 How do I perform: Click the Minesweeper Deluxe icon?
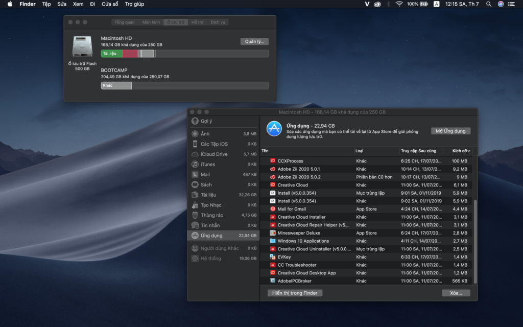pos(273,233)
